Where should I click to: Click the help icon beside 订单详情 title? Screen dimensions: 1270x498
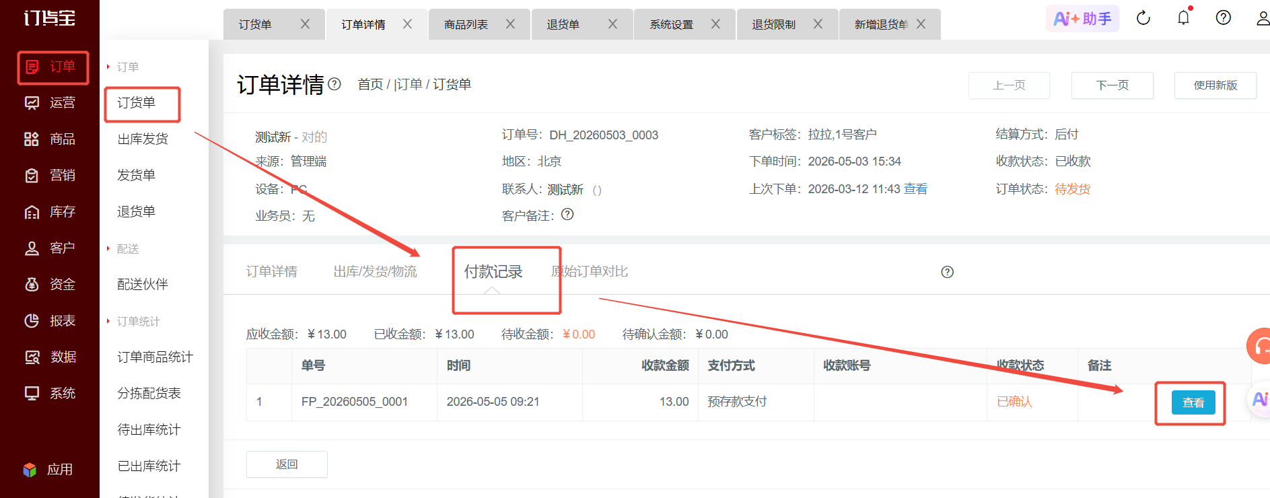pyautogui.click(x=334, y=84)
